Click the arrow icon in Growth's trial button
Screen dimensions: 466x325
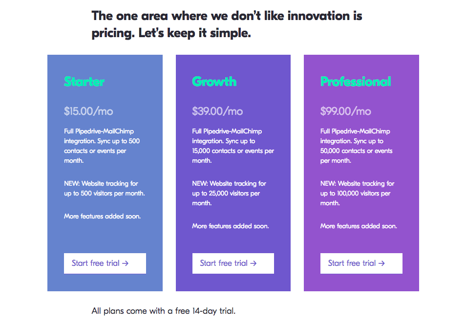coord(254,263)
